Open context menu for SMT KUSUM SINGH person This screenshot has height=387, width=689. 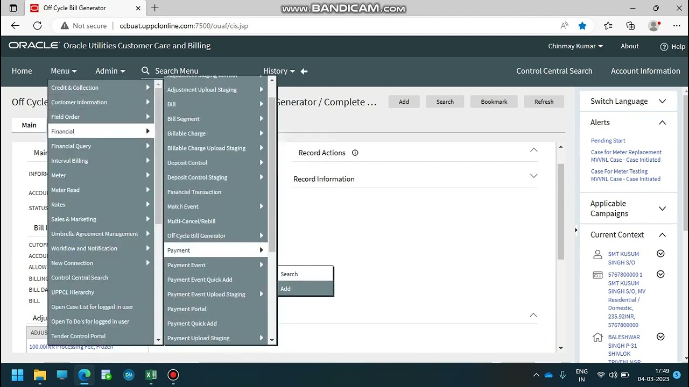(x=660, y=254)
